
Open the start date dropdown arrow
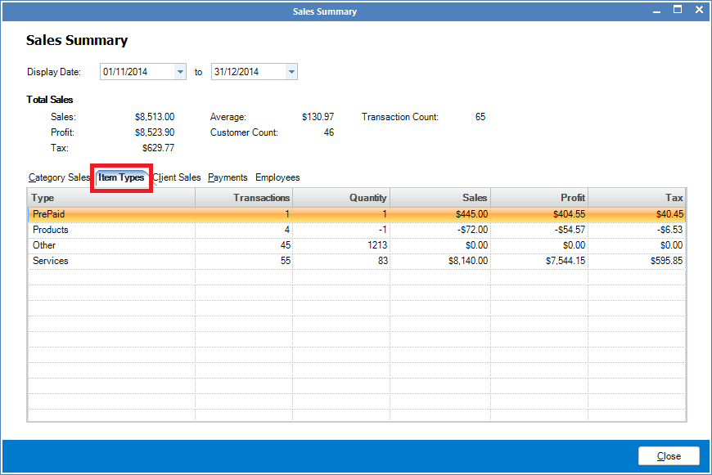coord(180,72)
